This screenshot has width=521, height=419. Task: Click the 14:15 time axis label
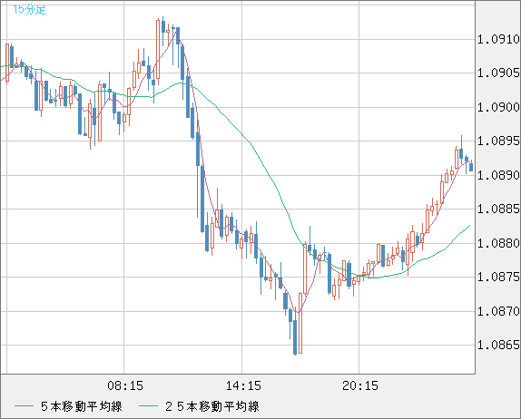click(243, 385)
